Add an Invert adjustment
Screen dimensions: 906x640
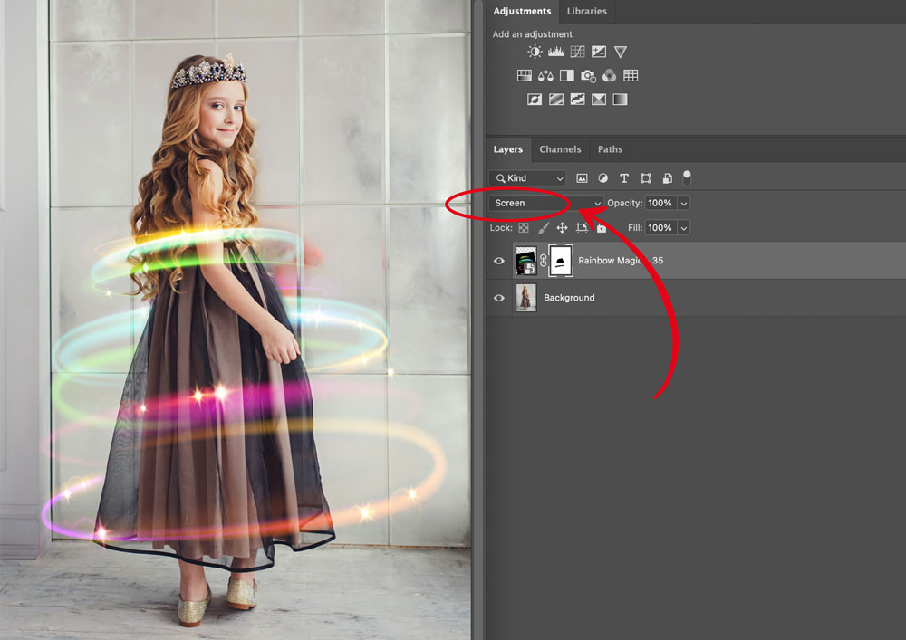click(535, 100)
